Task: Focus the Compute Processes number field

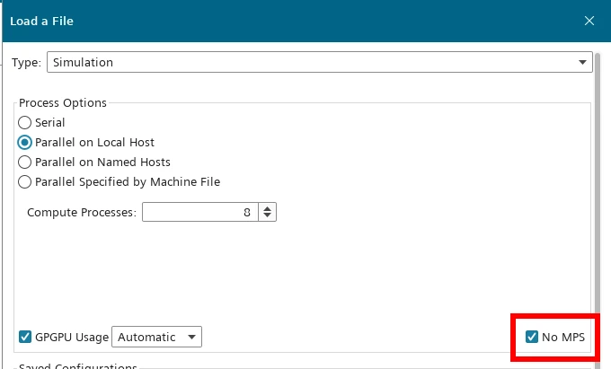Action: point(199,212)
